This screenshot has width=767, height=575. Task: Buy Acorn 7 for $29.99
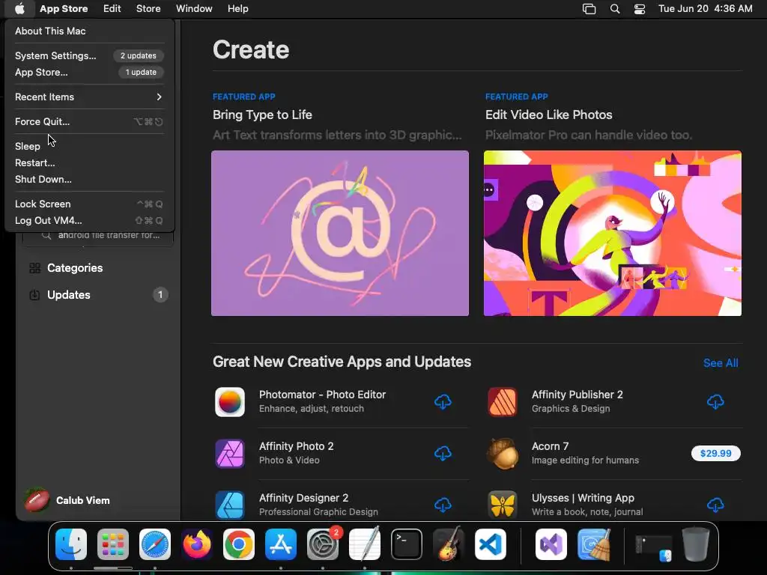[715, 453]
